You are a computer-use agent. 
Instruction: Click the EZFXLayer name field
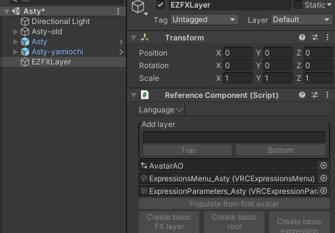pyautogui.click(x=230, y=4)
